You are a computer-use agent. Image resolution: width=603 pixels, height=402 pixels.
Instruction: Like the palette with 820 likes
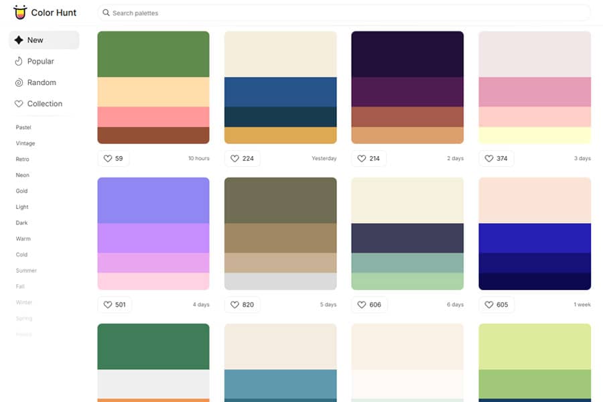point(242,305)
